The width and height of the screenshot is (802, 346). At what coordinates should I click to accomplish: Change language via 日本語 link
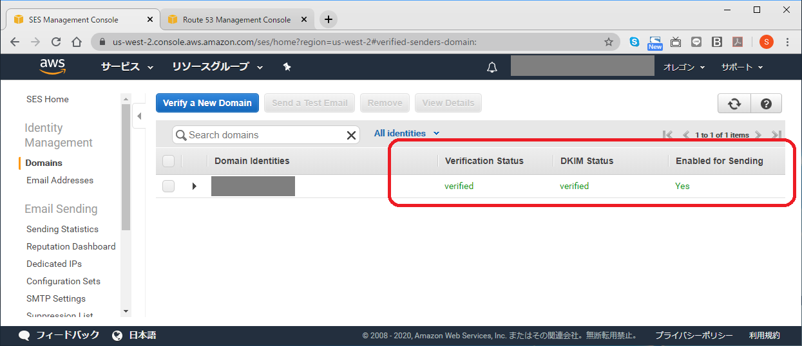(x=134, y=335)
